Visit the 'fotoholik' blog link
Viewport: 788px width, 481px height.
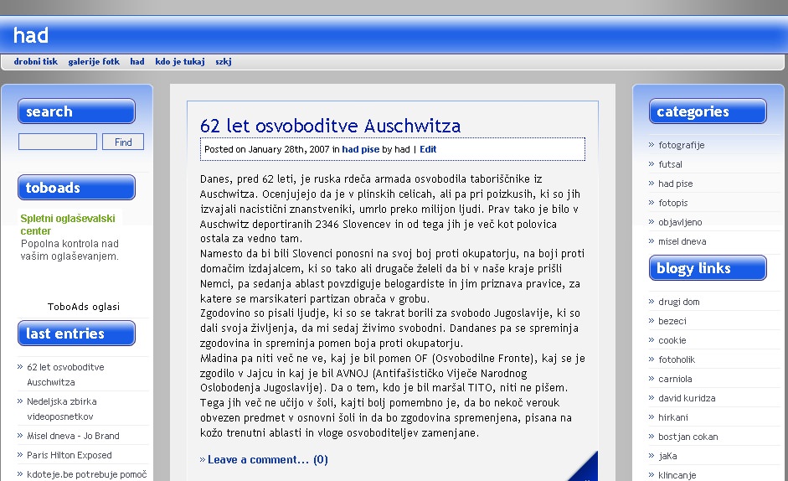pyautogui.click(x=677, y=359)
